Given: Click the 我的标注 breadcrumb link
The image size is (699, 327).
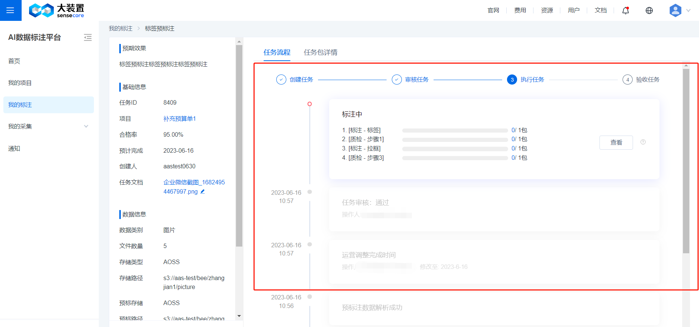Looking at the screenshot, I should pyautogui.click(x=120, y=29).
